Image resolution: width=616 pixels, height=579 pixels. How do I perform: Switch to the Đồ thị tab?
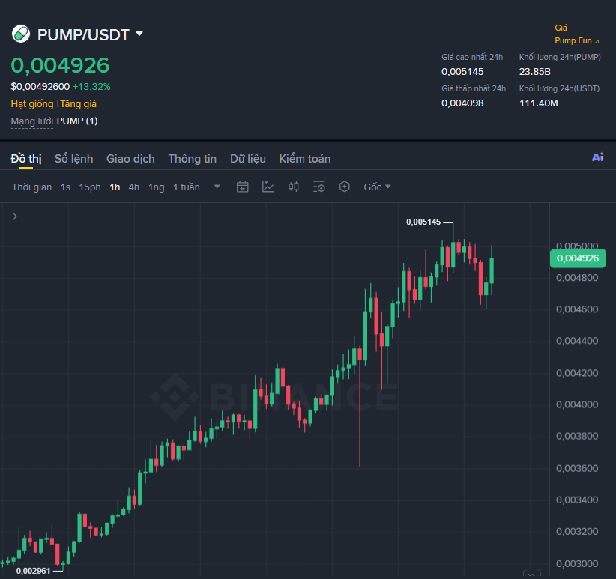[x=26, y=159]
